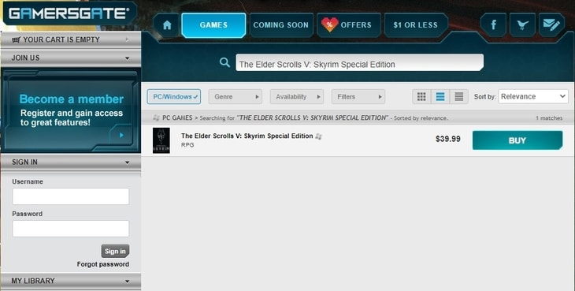Open the $1 or Less tab
The width and height of the screenshot is (575, 291).
click(x=416, y=25)
